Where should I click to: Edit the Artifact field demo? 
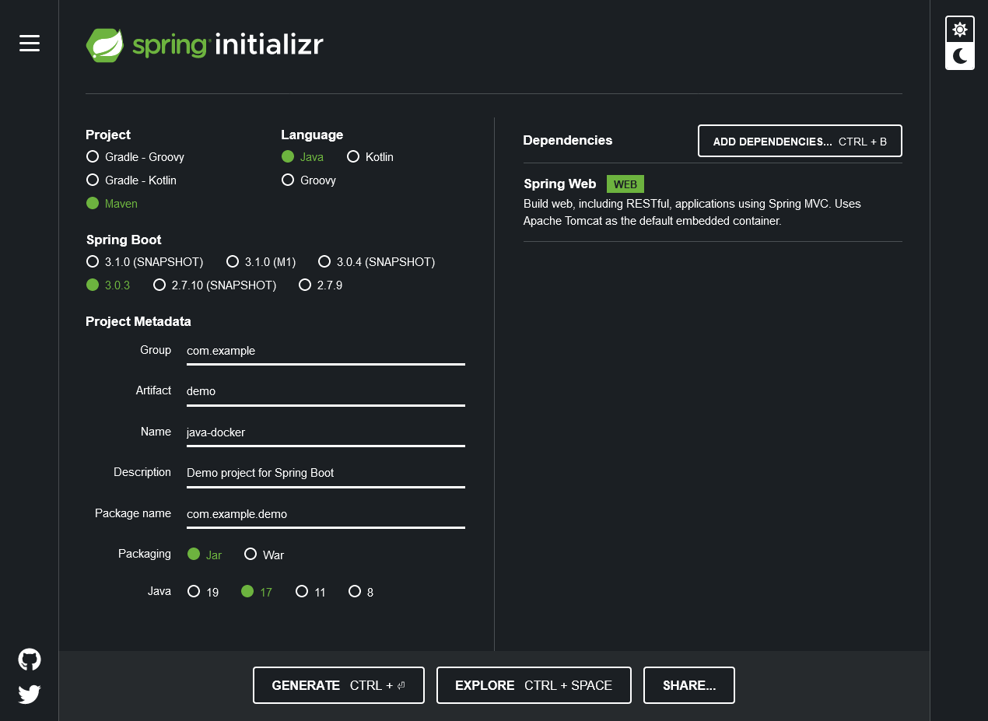point(326,391)
